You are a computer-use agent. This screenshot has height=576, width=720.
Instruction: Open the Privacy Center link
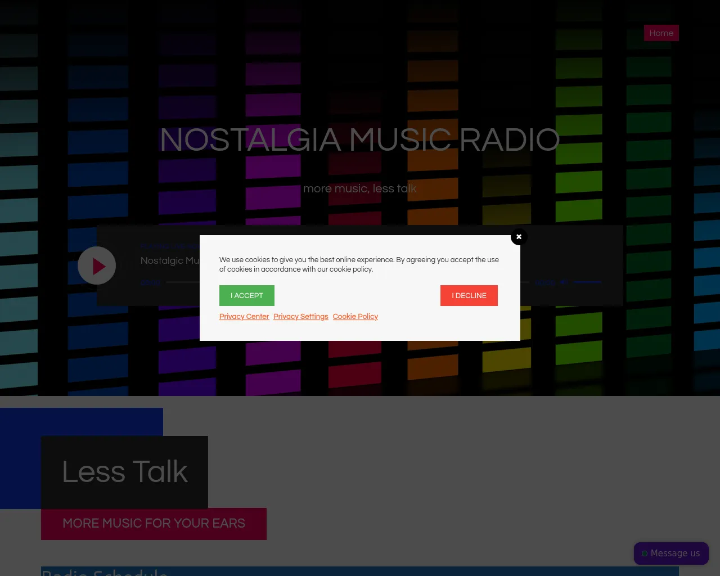point(244,317)
